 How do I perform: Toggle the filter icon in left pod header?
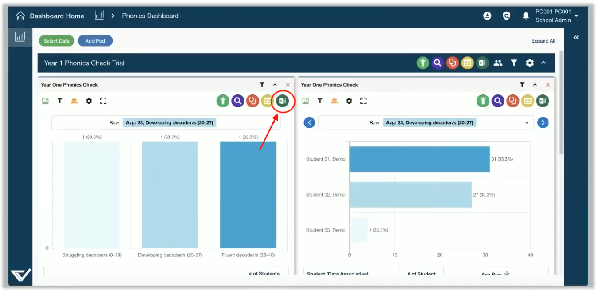point(262,85)
